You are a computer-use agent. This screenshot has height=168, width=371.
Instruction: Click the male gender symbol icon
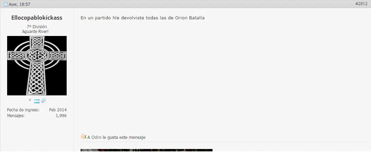coord(44,101)
